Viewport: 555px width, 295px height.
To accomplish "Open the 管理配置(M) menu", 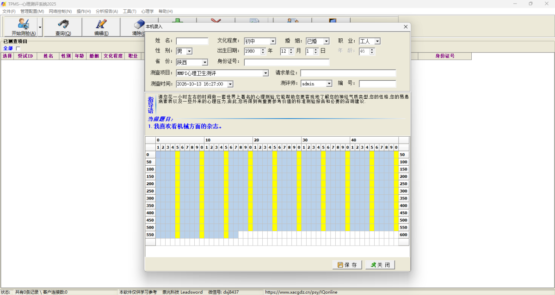I will (x=32, y=11).
